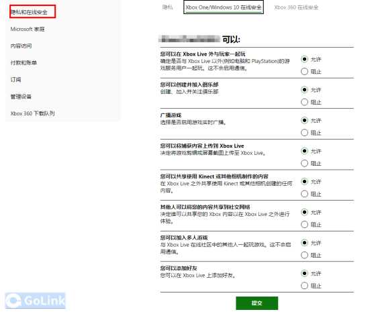Click the 您可以加入多人游戏 heading
Viewport: 372px width, 318px height.
coord(184,237)
